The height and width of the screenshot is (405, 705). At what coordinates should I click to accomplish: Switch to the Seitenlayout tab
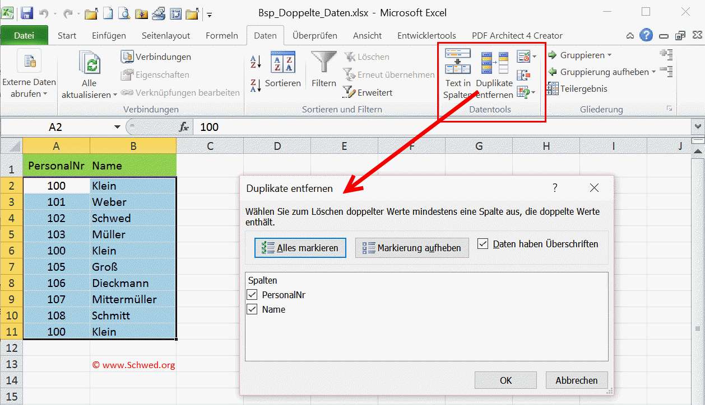pos(165,35)
